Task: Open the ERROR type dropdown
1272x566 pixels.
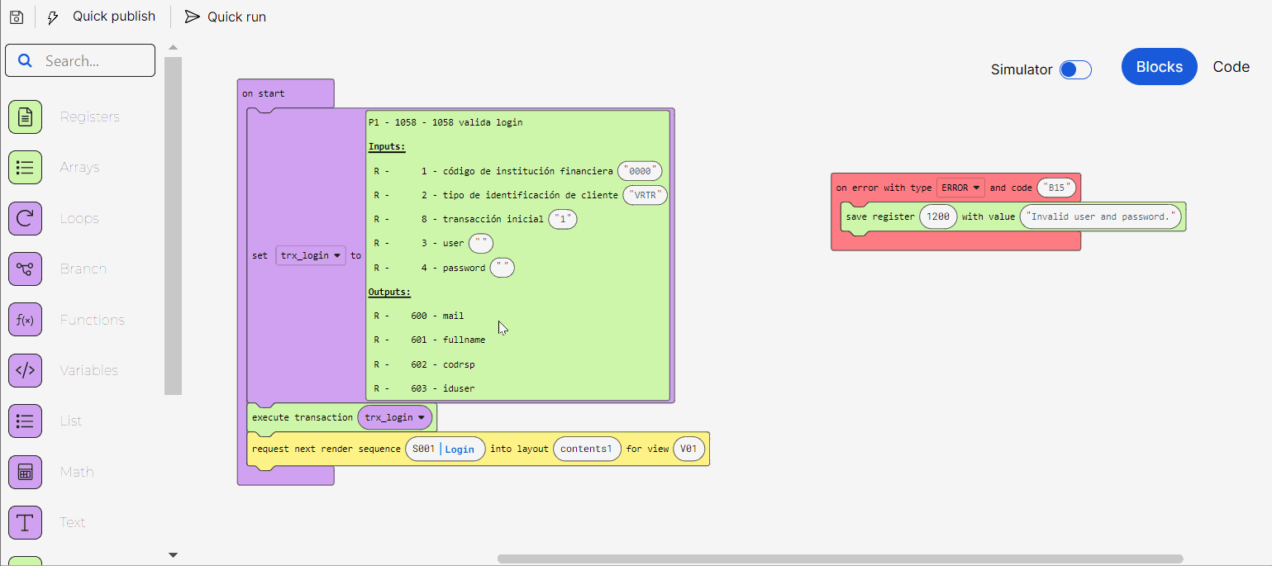Action: tap(960, 188)
